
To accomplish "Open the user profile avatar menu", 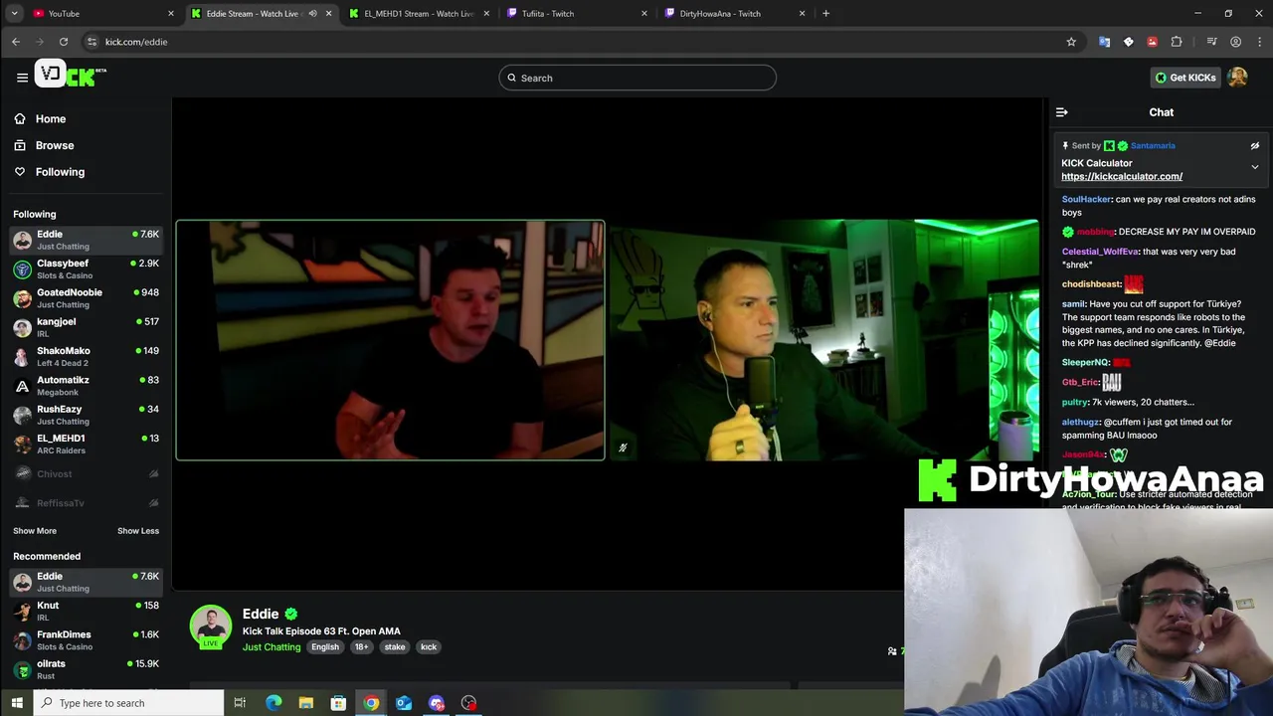I will pos(1237,78).
